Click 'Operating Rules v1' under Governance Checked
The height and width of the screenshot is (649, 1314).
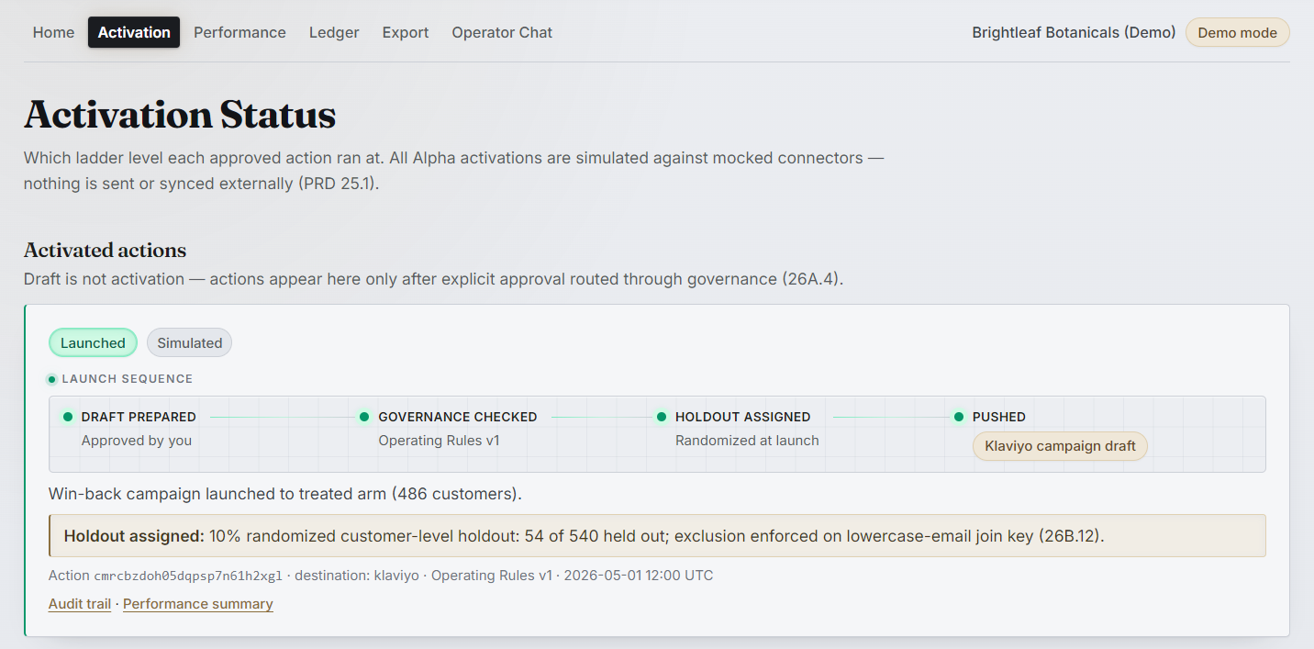pyautogui.click(x=440, y=441)
